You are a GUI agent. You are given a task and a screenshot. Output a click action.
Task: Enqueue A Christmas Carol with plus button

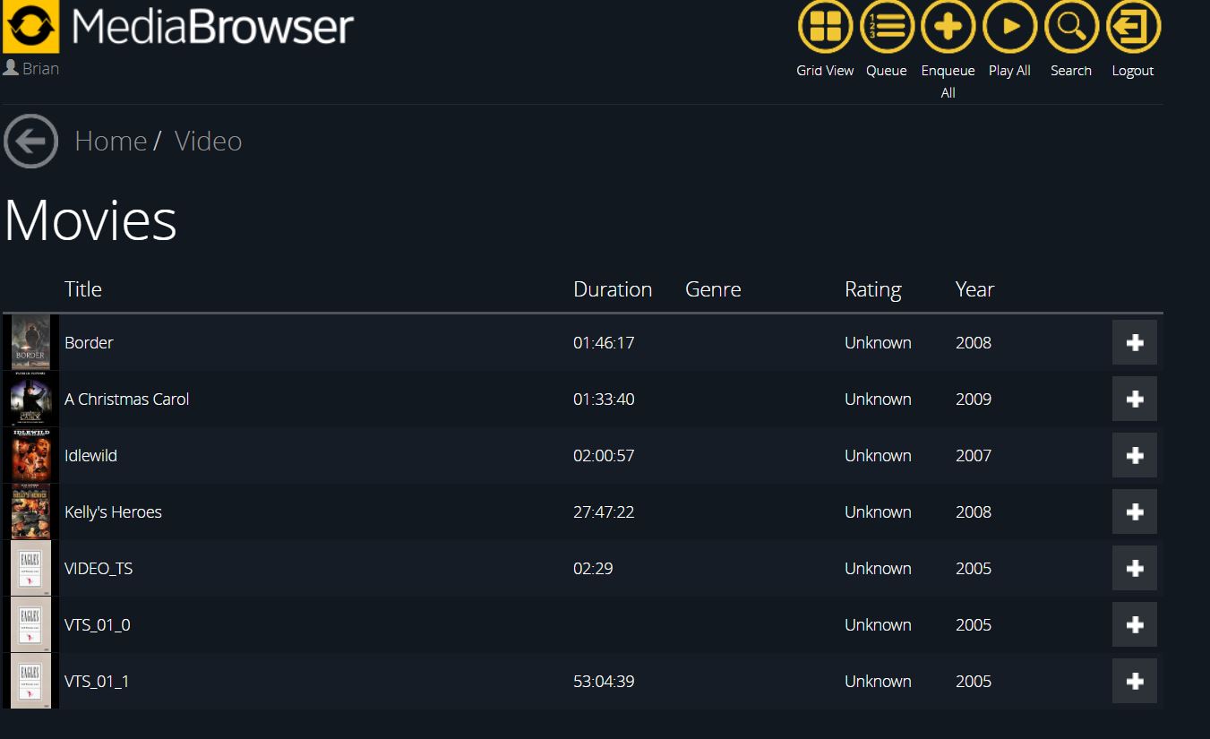[1134, 399]
